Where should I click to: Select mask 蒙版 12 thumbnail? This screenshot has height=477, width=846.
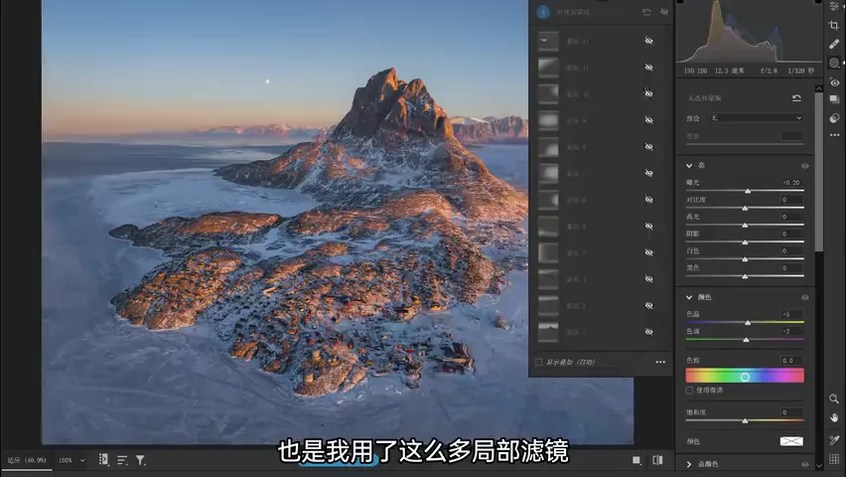click(x=548, y=41)
